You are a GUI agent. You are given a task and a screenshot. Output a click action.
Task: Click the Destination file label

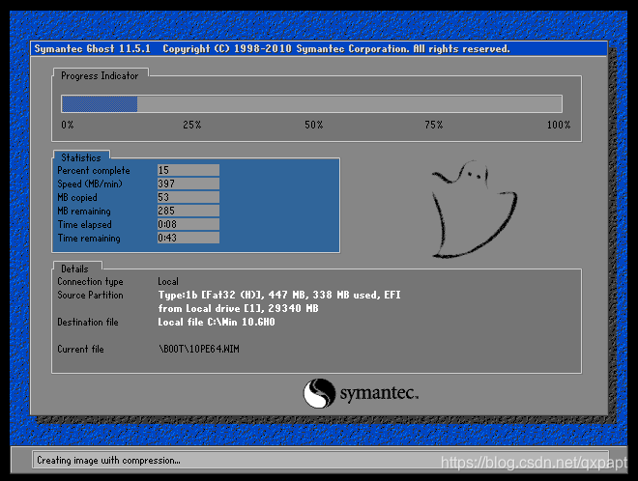click(88, 322)
